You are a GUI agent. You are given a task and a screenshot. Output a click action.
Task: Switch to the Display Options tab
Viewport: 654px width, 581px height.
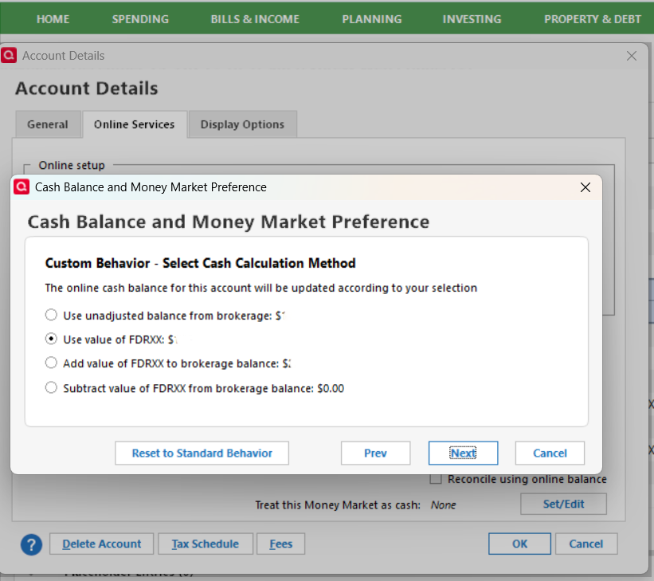[242, 124]
